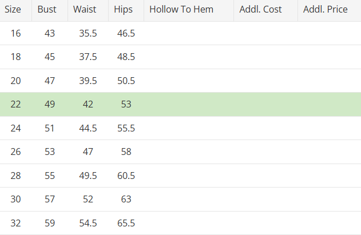Image resolution: width=361 pixels, height=235 pixels.
Task: Select the size 30 row
Action: pyautogui.click(x=15, y=199)
